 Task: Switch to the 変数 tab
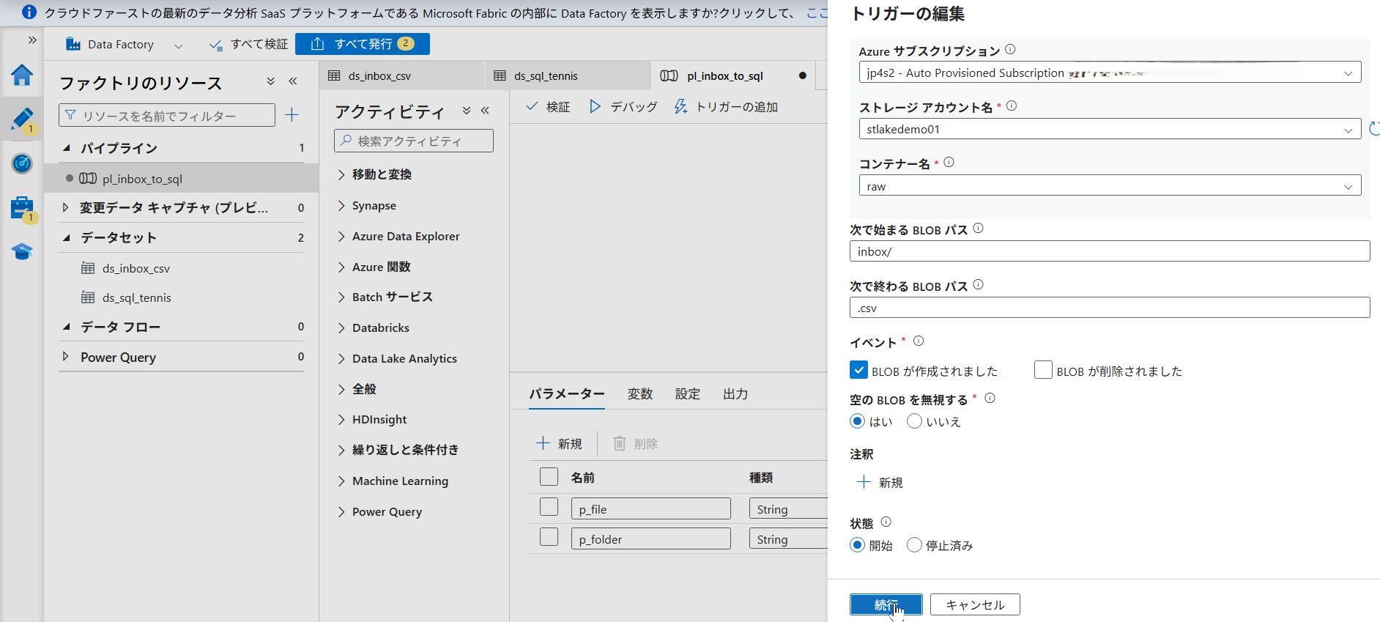click(639, 394)
